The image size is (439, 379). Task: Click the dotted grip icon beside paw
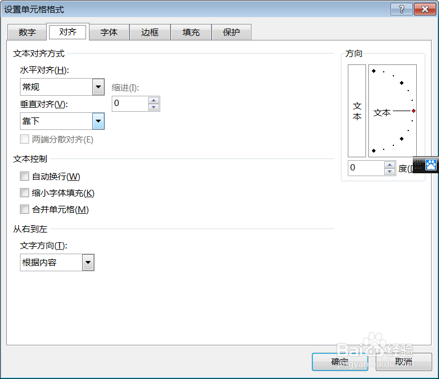(x=418, y=165)
